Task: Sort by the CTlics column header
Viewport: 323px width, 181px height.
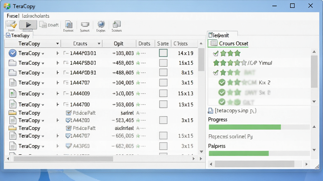Action: pyautogui.click(x=181, y=44)
